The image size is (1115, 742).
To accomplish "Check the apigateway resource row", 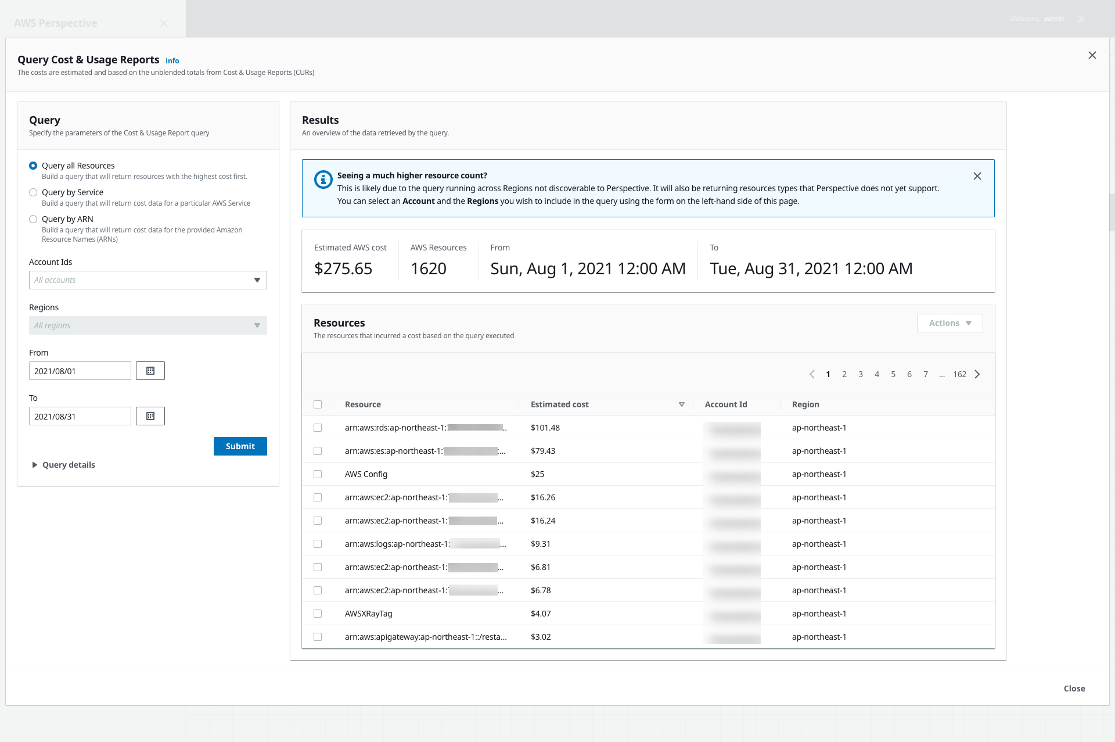I will (318, 637).
